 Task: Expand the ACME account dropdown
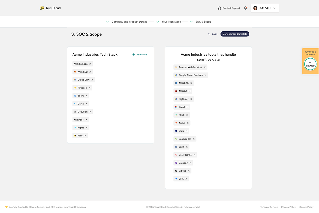[x=265, y=8]
